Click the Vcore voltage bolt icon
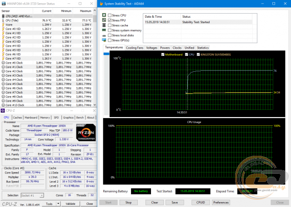 click(x=3, y=25)
